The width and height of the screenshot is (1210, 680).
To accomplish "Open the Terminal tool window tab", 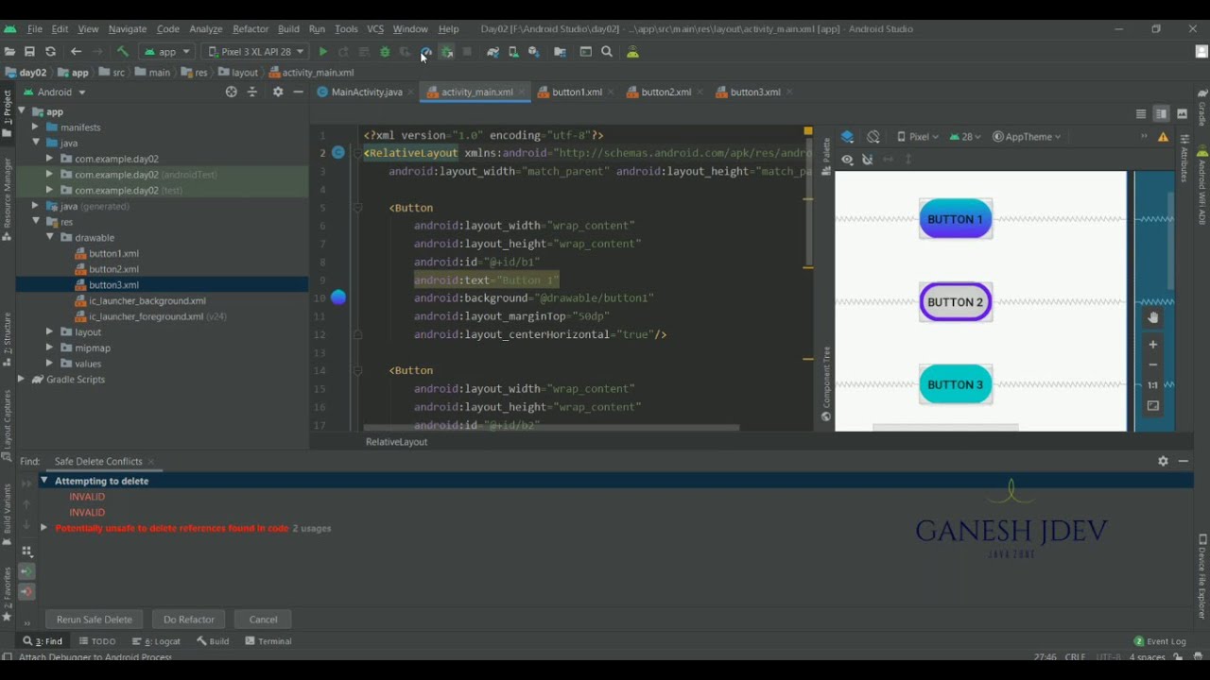I will pyautogui.click(x=268, y=641).
